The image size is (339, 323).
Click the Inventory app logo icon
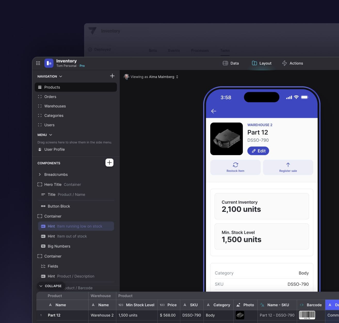pos(49,63)
